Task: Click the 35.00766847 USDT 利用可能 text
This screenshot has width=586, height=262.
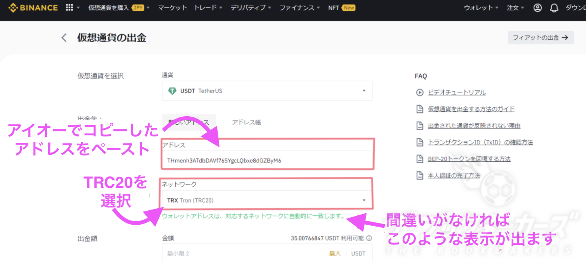Action: 327,238
